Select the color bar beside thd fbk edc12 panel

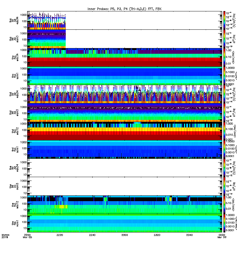click(x=224, y=131)
